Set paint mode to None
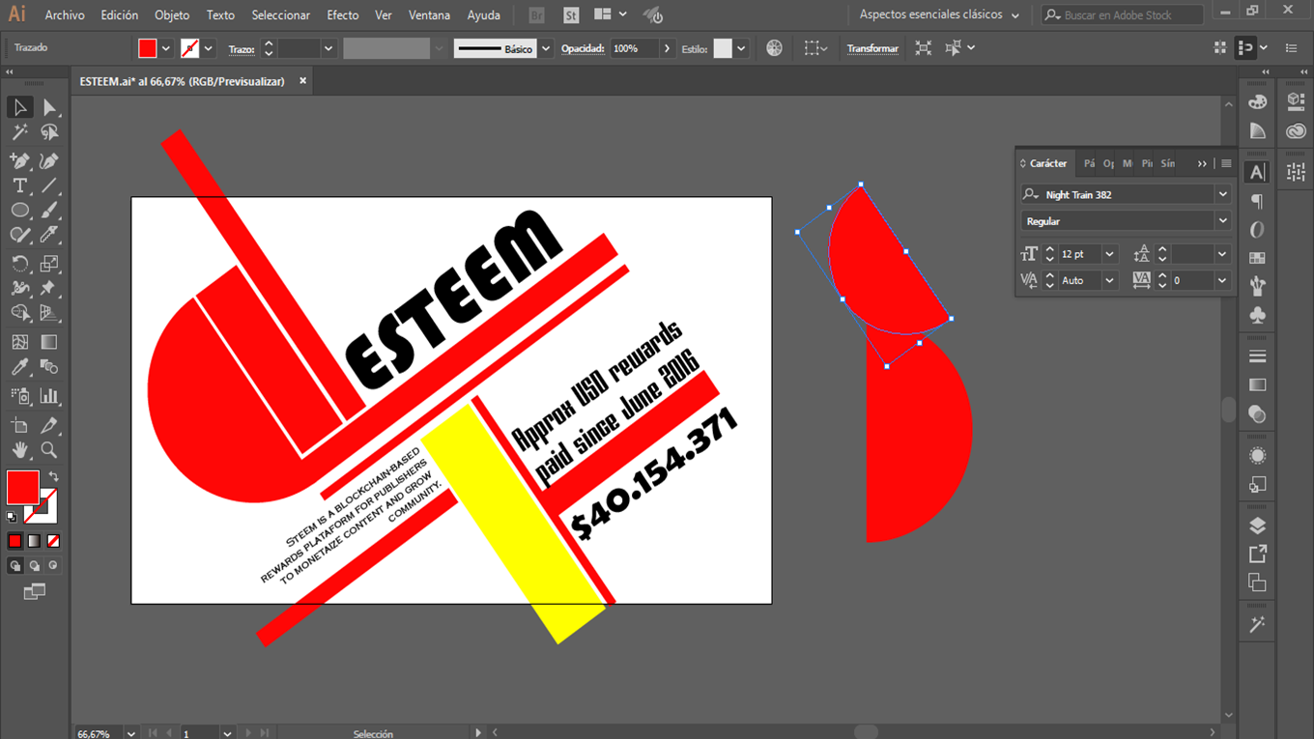The image size is (1314, 739). [x=53, y=541]
